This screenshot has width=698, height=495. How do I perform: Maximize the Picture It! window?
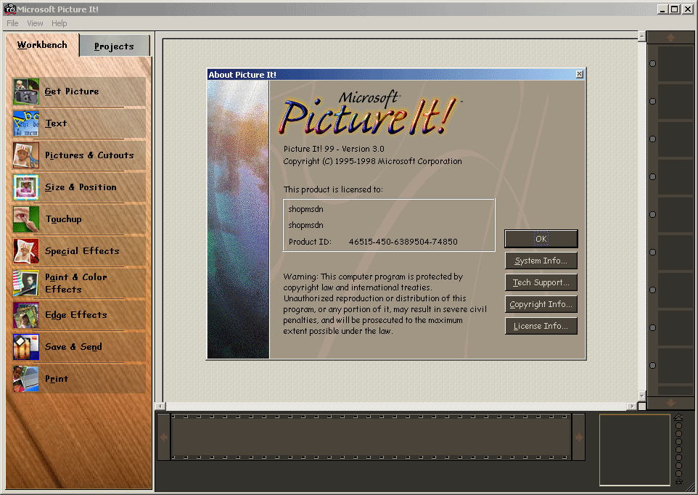(x=675, y=9)
